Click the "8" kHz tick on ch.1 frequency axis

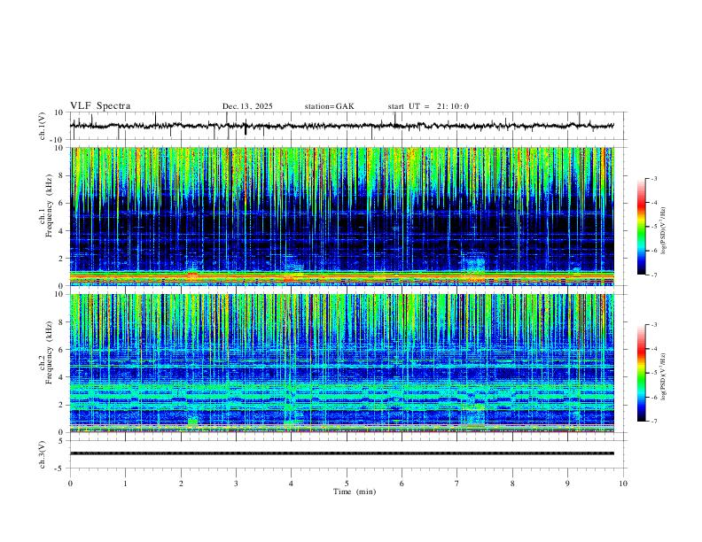tap(61, 175)
